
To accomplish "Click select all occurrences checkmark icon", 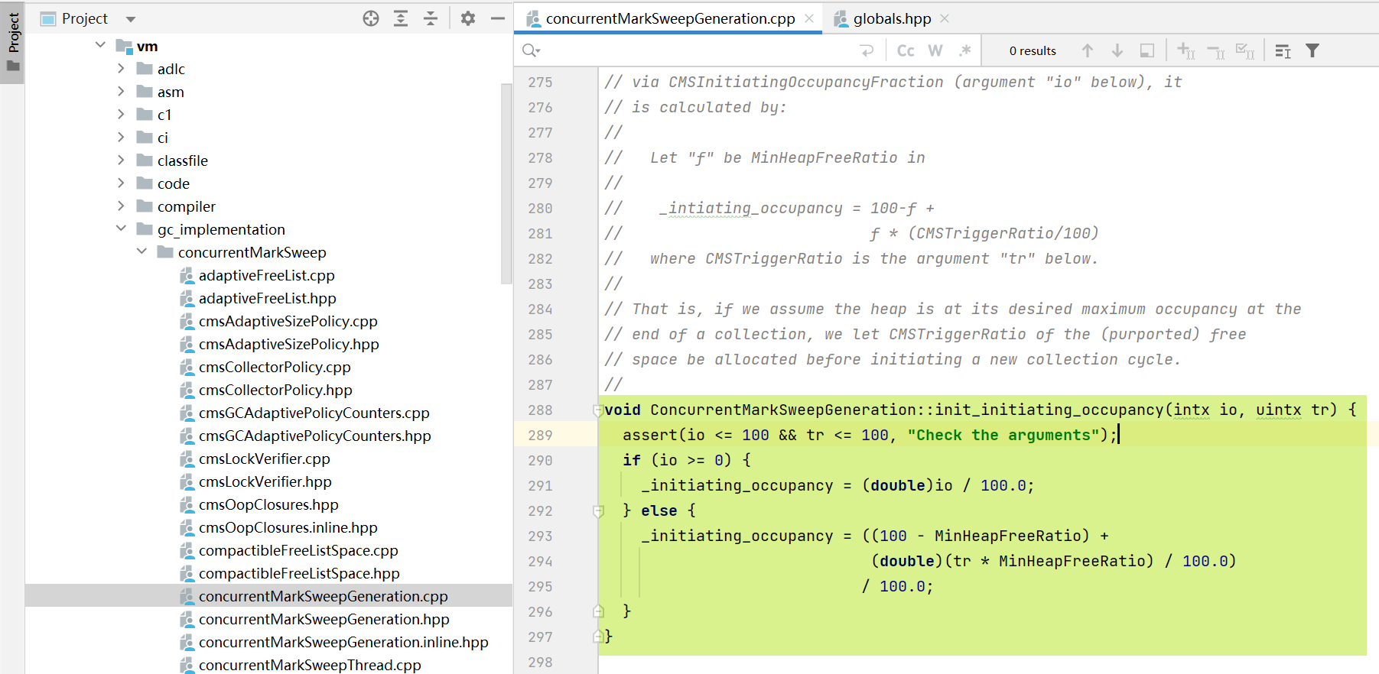I will tap(1245, 51).
